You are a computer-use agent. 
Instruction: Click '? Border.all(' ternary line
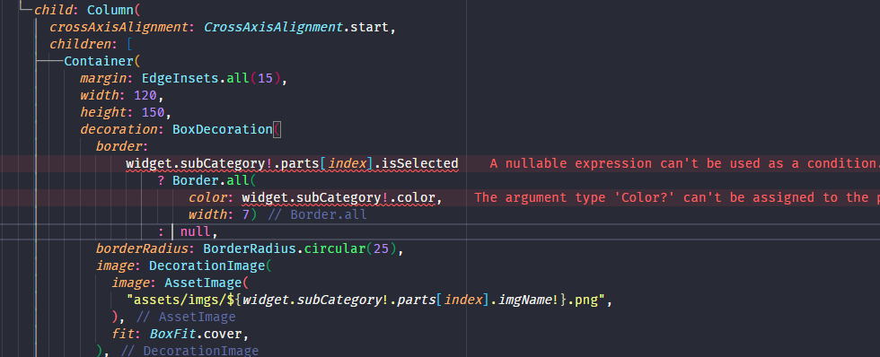pyautogui.click(x=207, y=180)
